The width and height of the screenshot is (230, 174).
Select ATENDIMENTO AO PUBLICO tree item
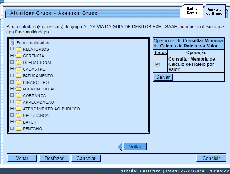pyautogui.click(x=51, y=109)
